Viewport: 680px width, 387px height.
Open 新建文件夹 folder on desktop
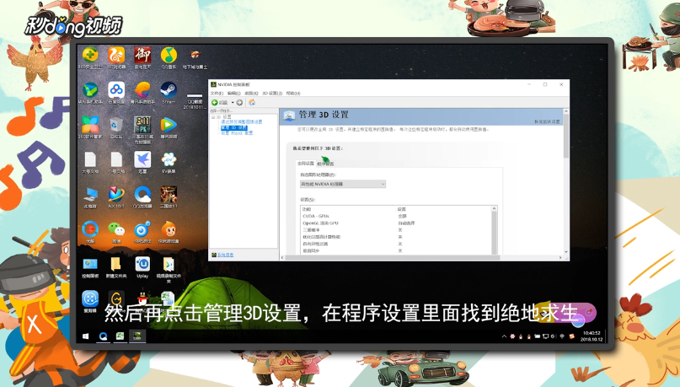(x=116, y=266)
